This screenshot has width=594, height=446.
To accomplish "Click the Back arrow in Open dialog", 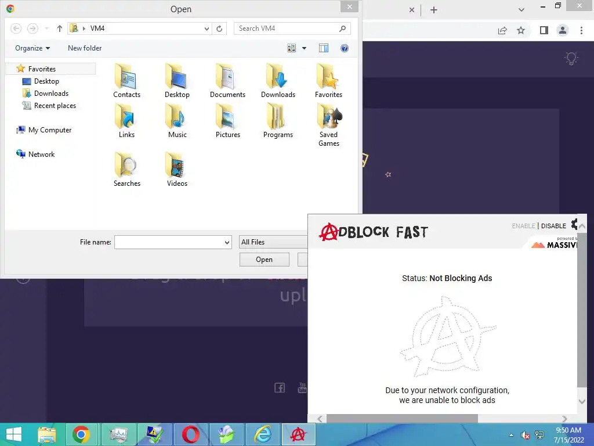I will [16, 28].
